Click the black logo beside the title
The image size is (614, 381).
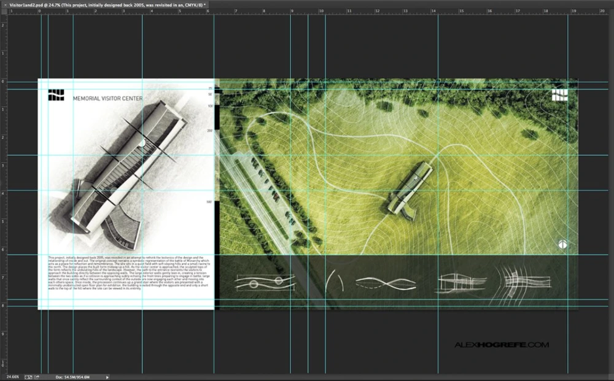point(56,95)
